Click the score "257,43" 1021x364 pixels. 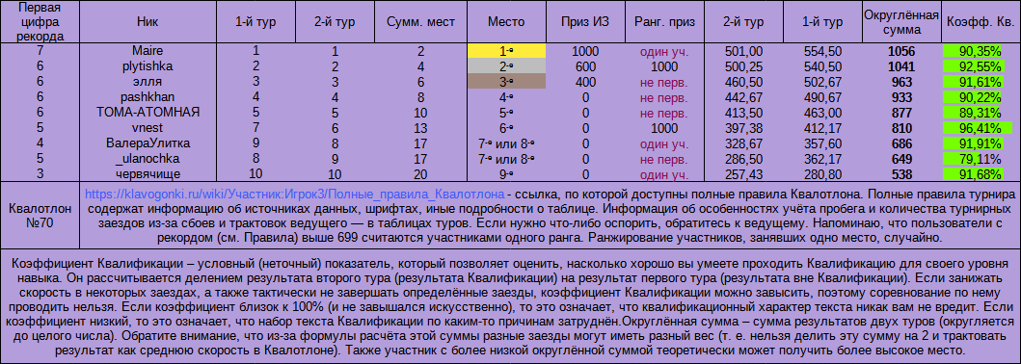[x=743, y=174]
